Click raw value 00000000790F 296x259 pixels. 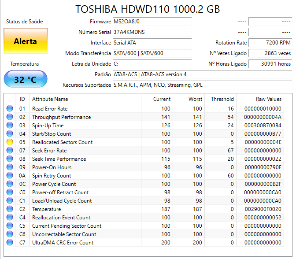[x=263, y=167]
